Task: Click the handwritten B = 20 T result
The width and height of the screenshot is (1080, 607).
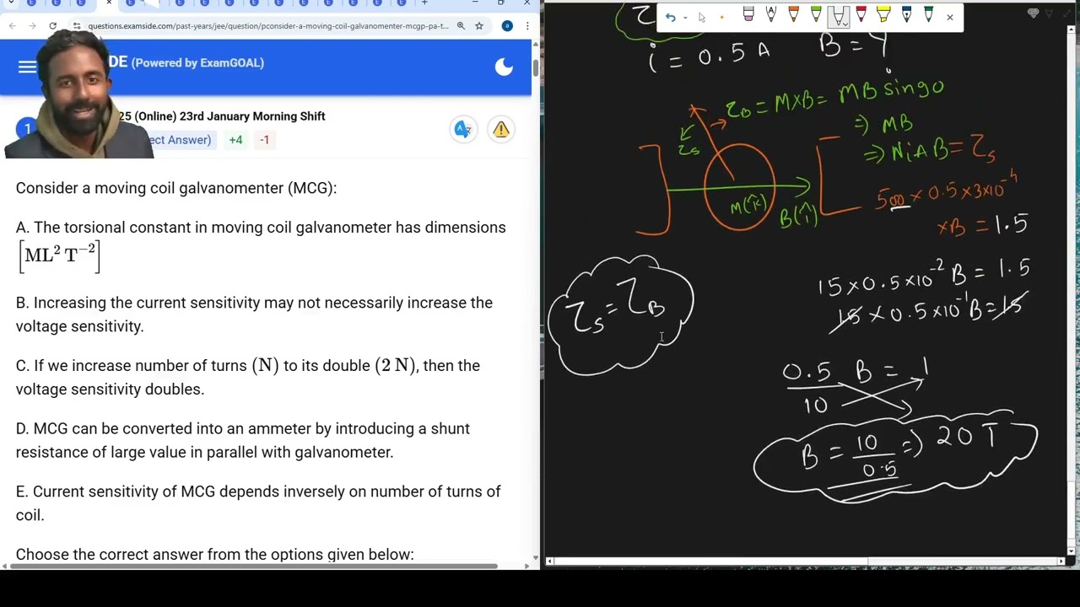Action: tap(896, 455)
